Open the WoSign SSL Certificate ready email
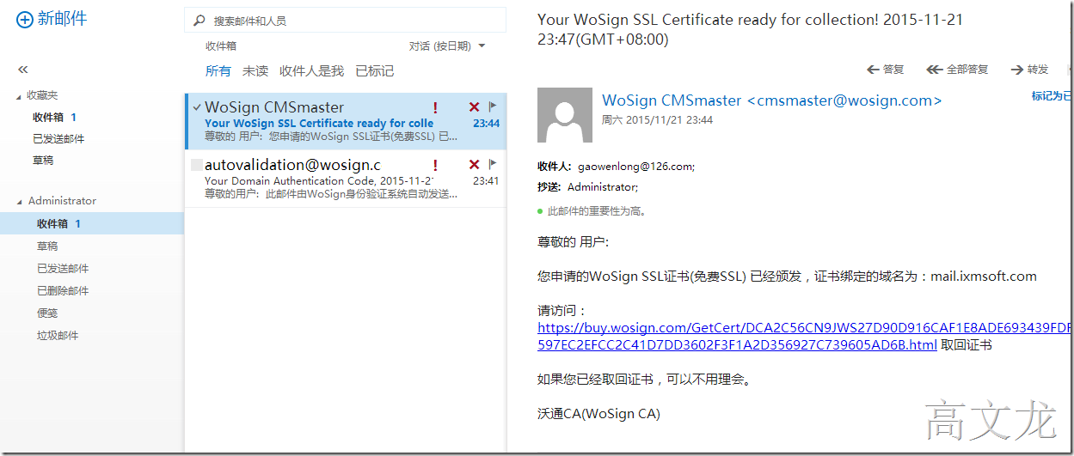This screenshot has width=1074, height=456. pyautogui.click(x=346, y=121)
